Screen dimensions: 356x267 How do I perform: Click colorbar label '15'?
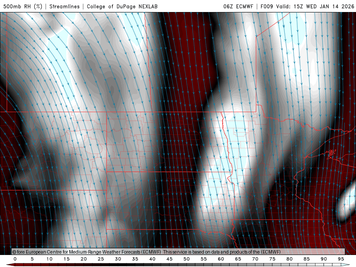[66, 259]
